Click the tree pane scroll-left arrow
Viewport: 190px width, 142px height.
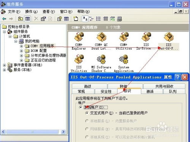pos(3,132)
